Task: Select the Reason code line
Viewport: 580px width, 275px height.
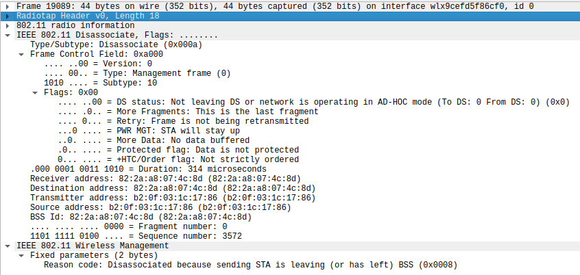Action: [251, 265]
